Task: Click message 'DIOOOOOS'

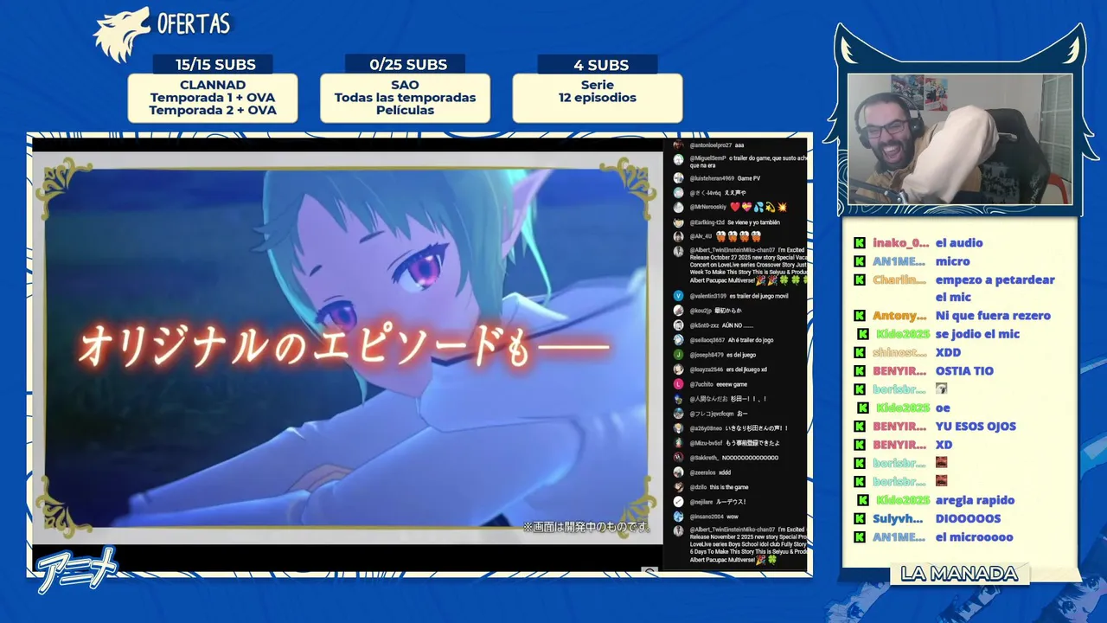Action: click(968, 519)
